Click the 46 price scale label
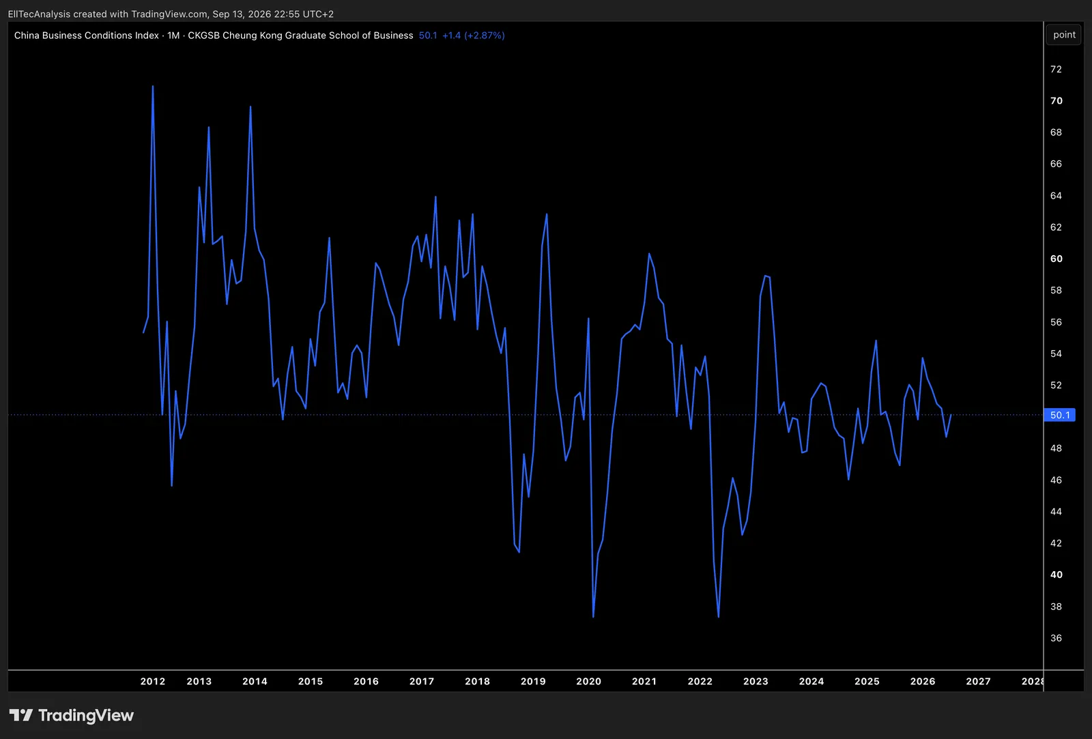1092x739 pixels. click(1056, 480)
